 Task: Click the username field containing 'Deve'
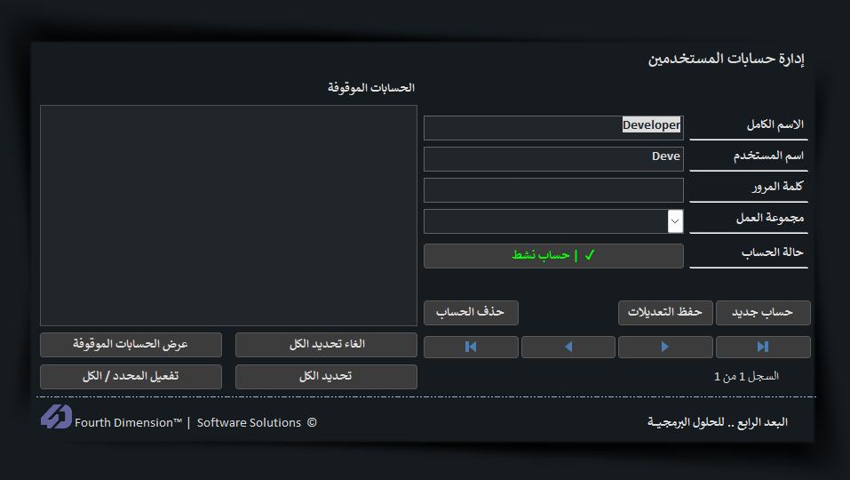pos(553,158)
